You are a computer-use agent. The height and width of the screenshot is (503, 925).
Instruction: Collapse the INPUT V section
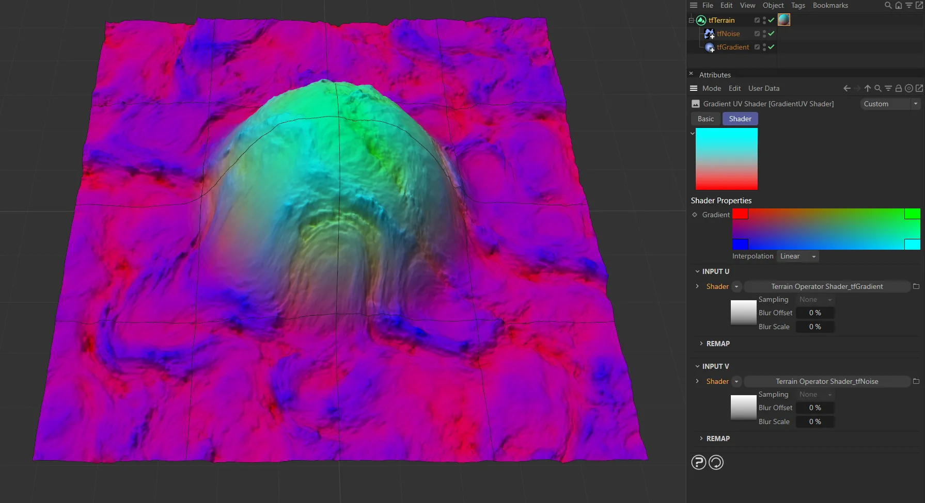(x=697, y=366)
